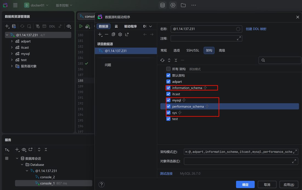The width and height of the screenshot is (302, 190).
Task: Open the main hamburger menu
Action: pyautogui.click(x=15, y=5)
